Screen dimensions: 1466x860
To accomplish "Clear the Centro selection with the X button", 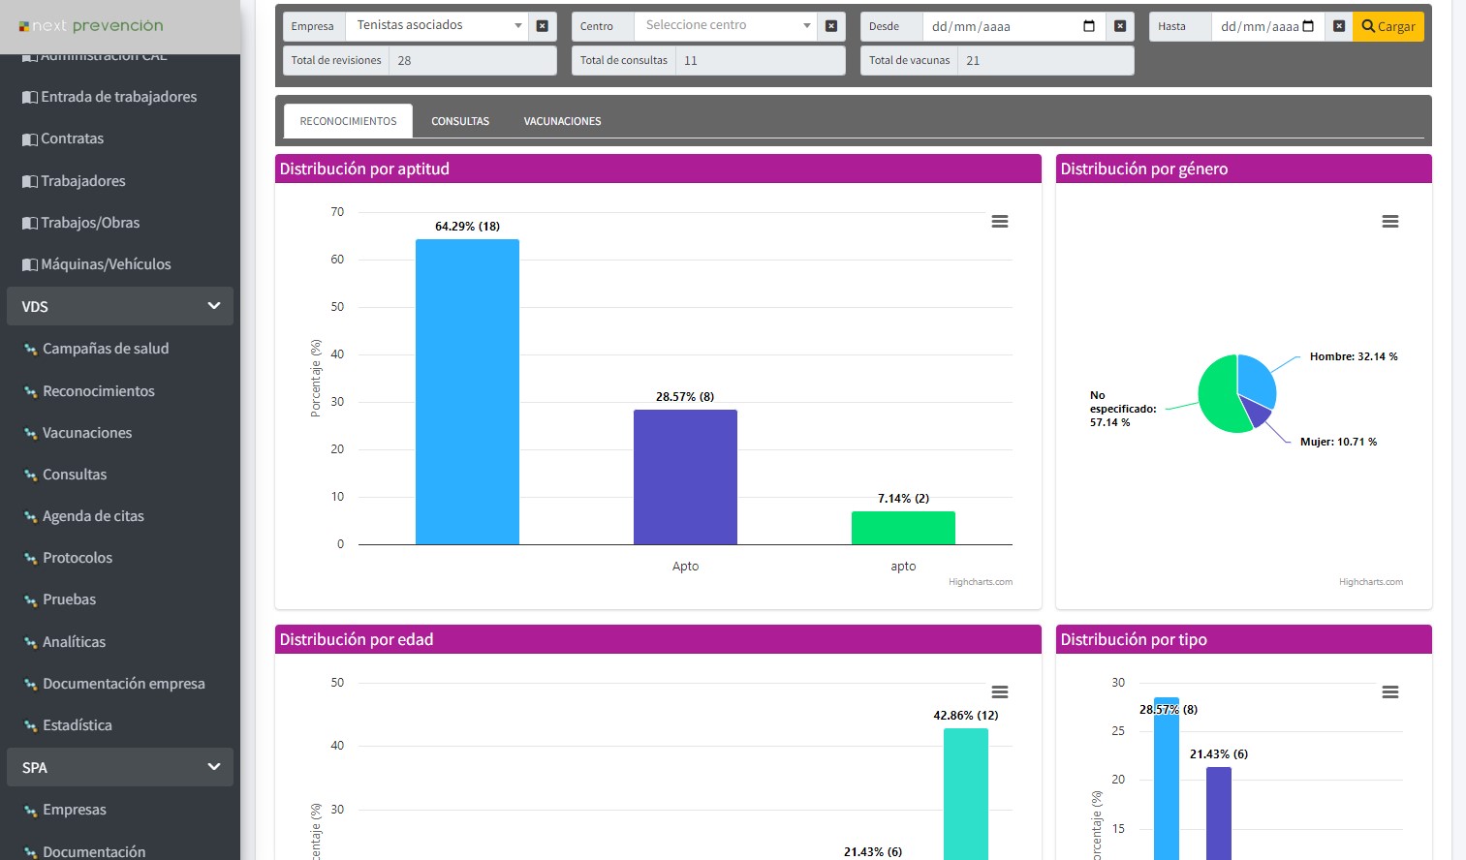I will (x=831, y=26).
